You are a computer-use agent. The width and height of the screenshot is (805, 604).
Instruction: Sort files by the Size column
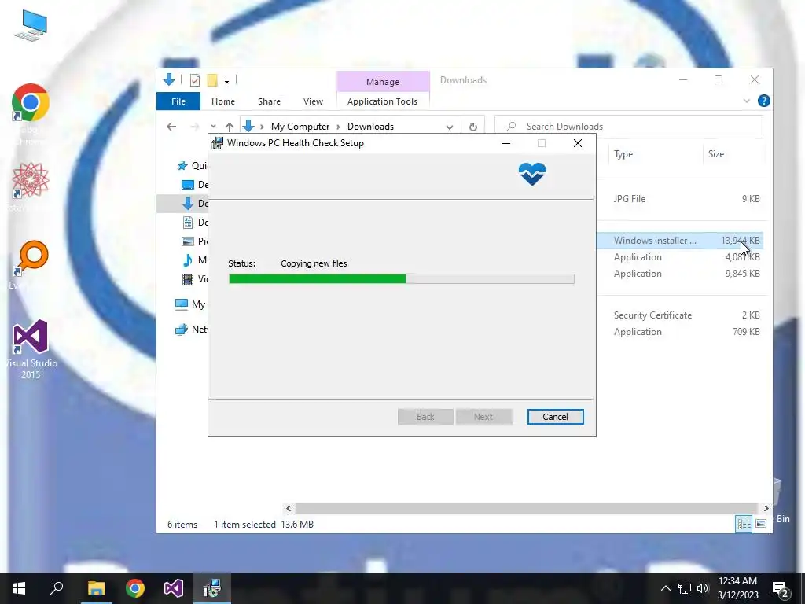[734, 154]
